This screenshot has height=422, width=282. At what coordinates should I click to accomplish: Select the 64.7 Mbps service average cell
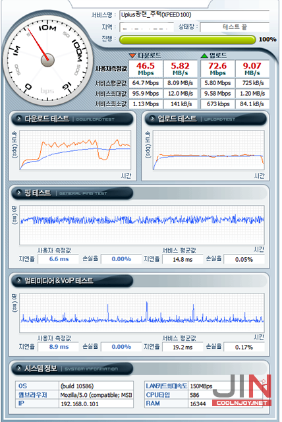(x=146, y=83)
